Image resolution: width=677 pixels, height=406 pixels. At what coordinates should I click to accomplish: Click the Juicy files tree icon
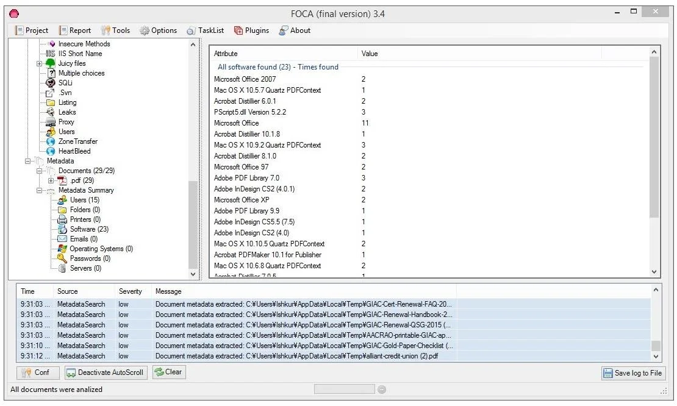pyautogui.click(x=51, y=63)
